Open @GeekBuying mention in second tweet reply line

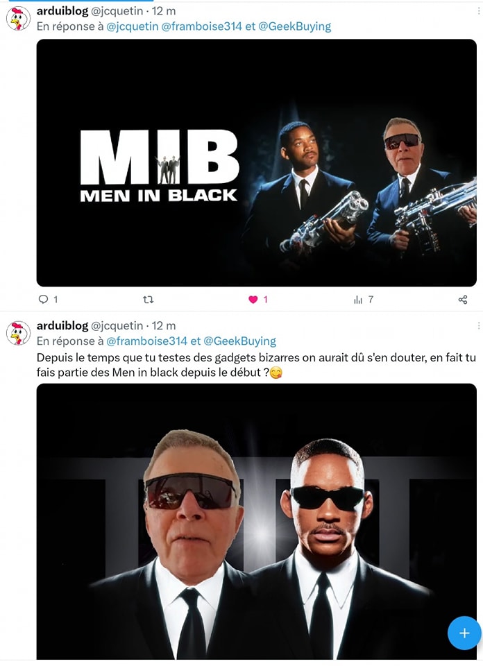coord(239,341)
